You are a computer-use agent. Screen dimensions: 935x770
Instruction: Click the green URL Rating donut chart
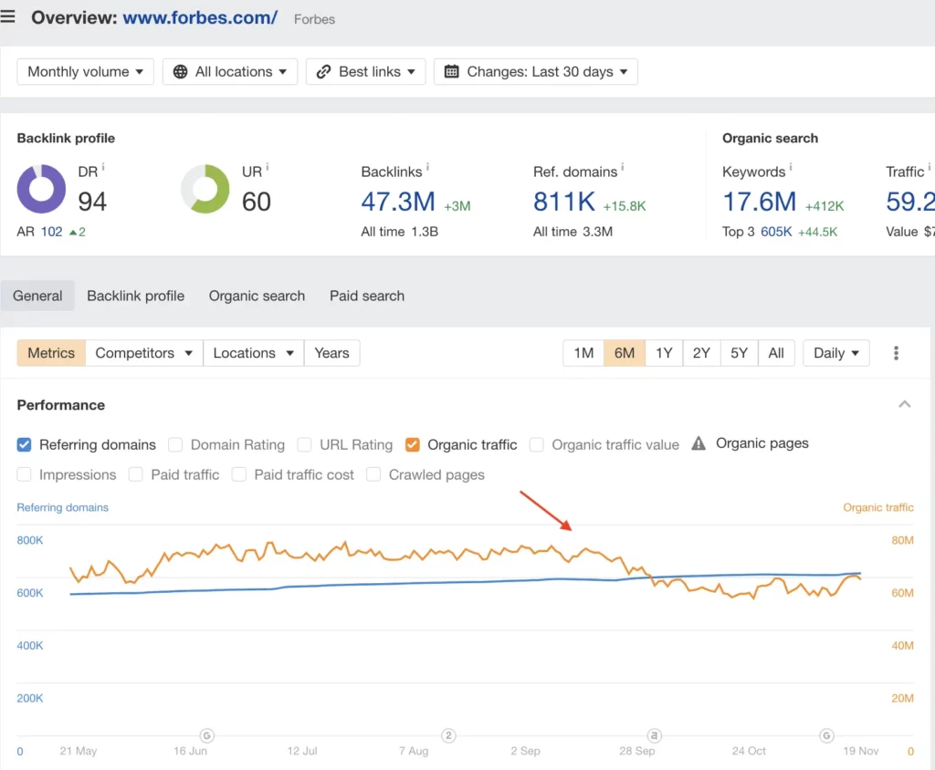tap(205, 189)
